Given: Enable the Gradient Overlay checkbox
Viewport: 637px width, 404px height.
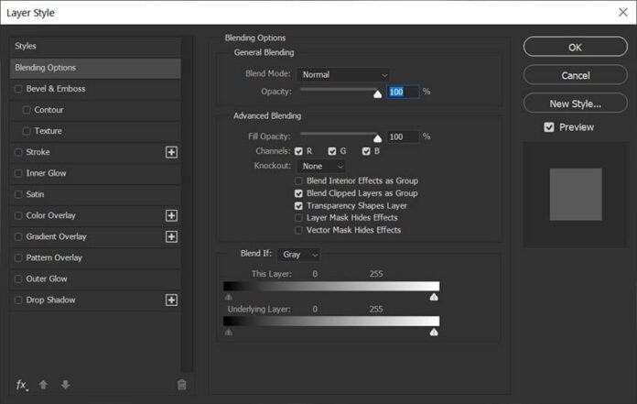Looking at the screenshot, I should 18,236.
